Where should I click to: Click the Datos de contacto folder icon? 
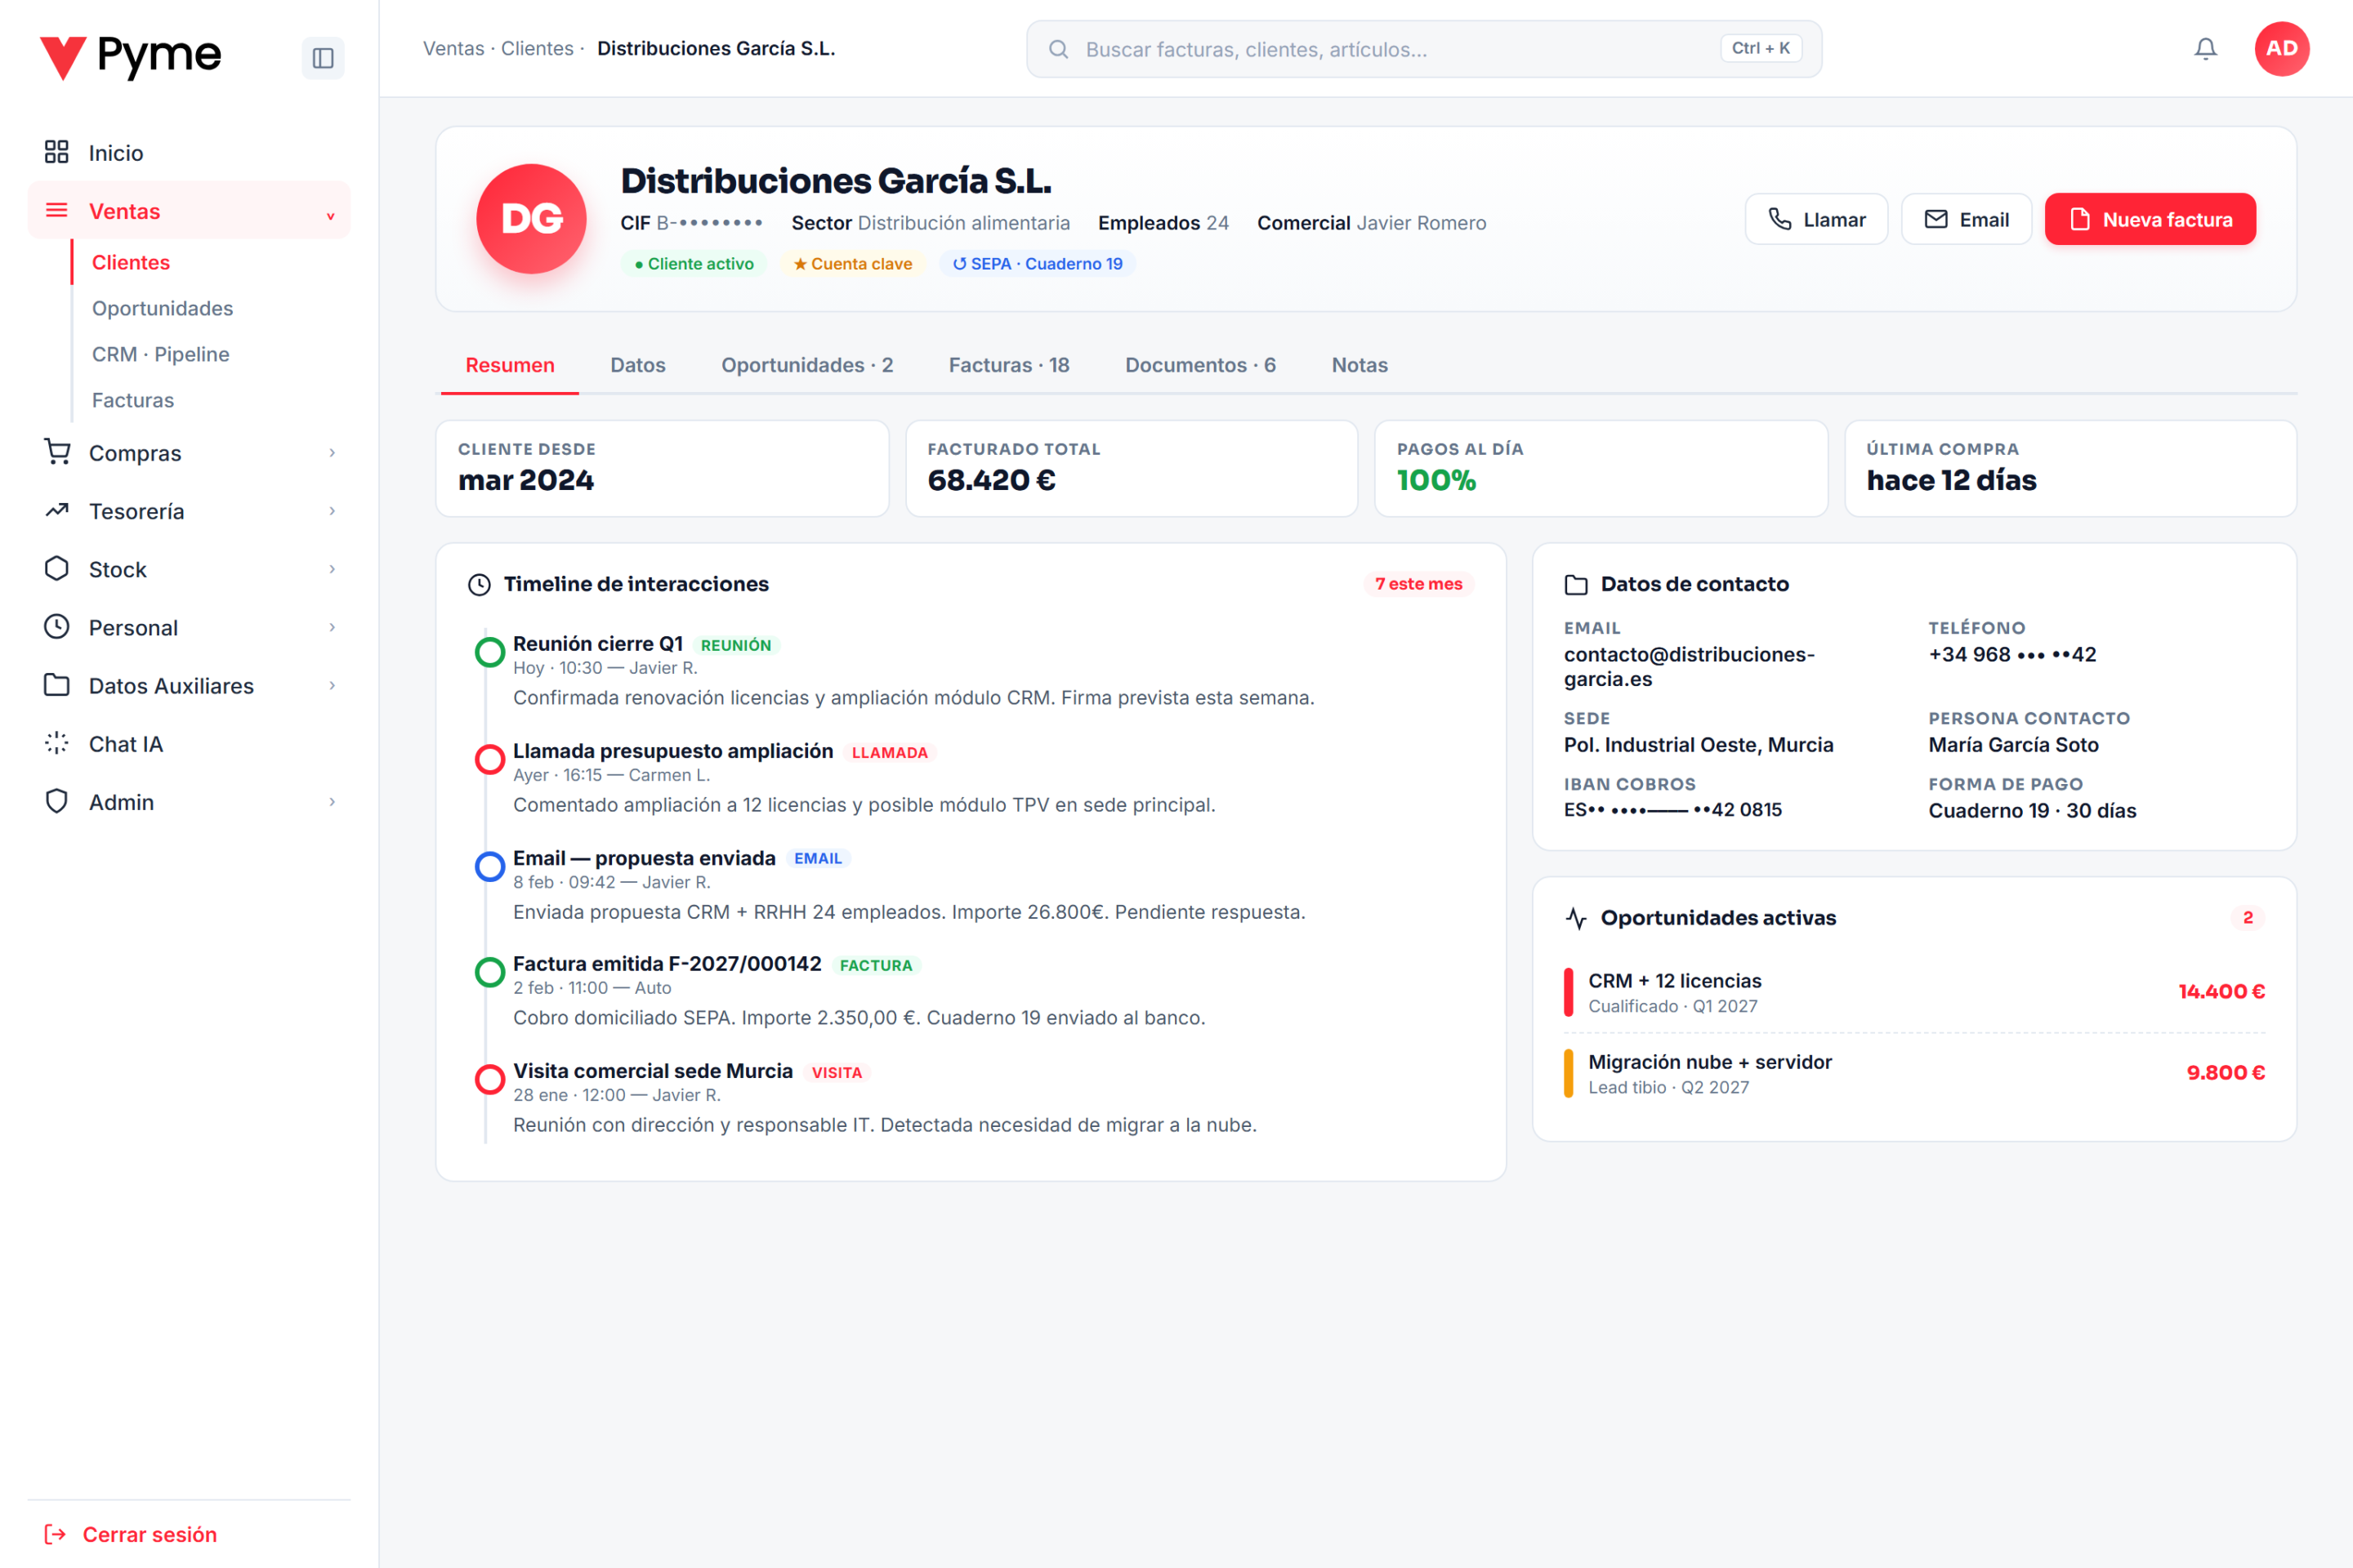click(1576, 584)
